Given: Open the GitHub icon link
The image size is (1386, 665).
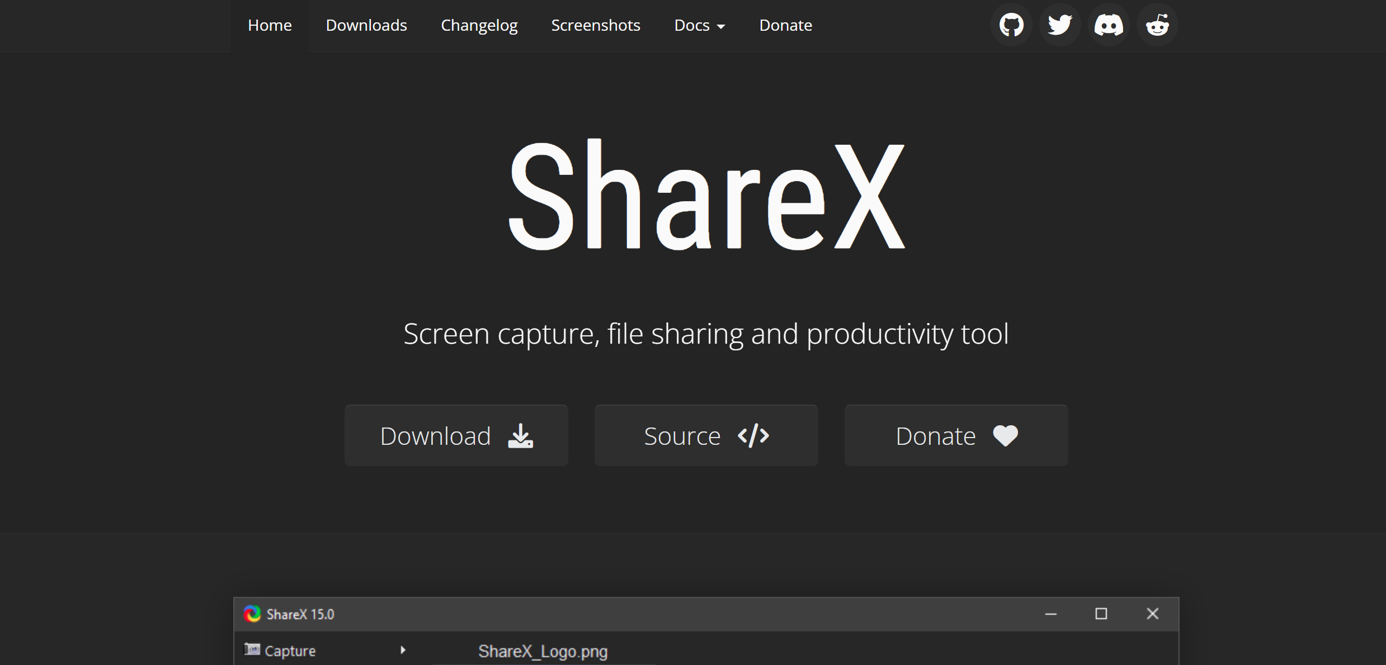Looking at the screenshot, I should click(x=1011, y=25).
